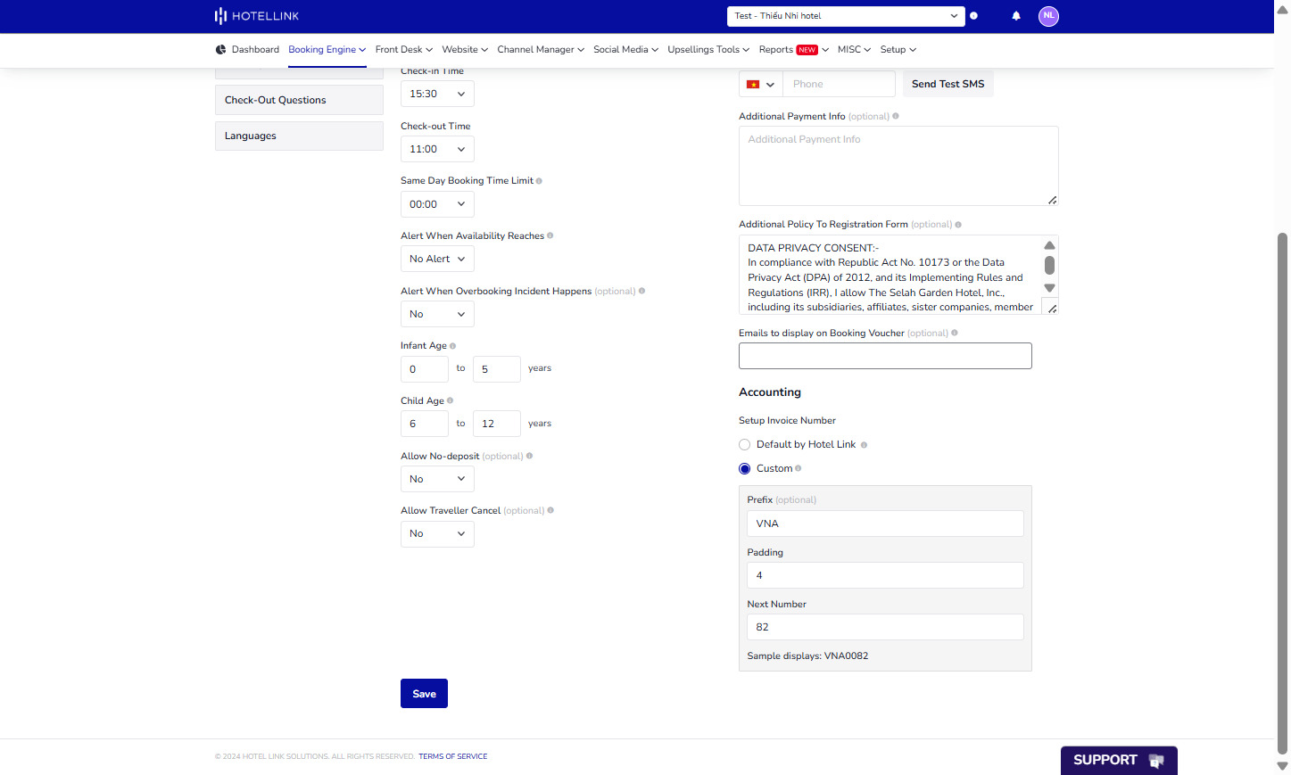Open the Check-in Time dropdown showing 15:30
The width and height of the screenshot is (1291, 775).
(437, 94)
